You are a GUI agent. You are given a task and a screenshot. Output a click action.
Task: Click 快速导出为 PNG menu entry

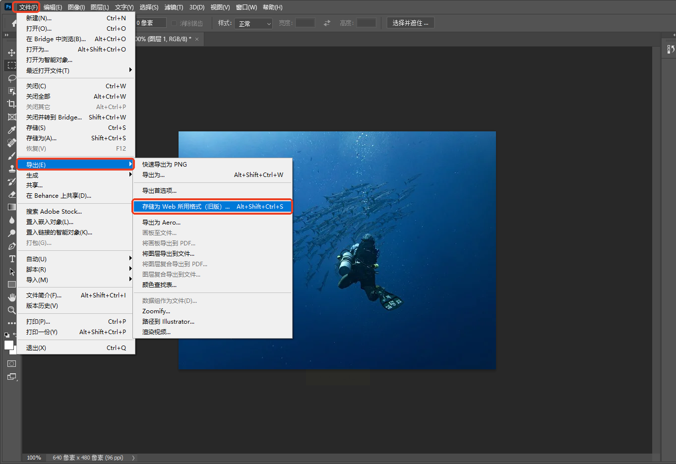pyautogui.click(x=165, y=164)
